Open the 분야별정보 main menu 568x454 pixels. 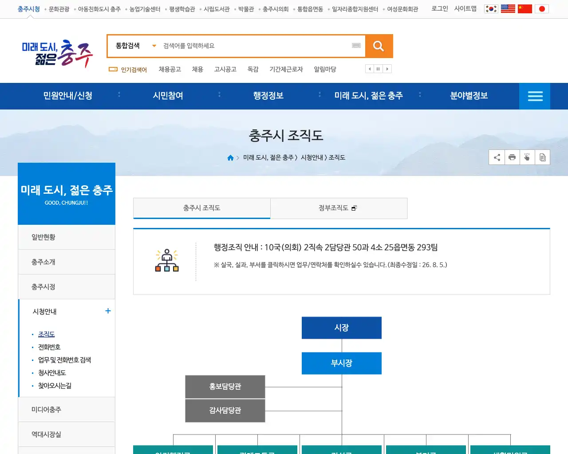469,96
